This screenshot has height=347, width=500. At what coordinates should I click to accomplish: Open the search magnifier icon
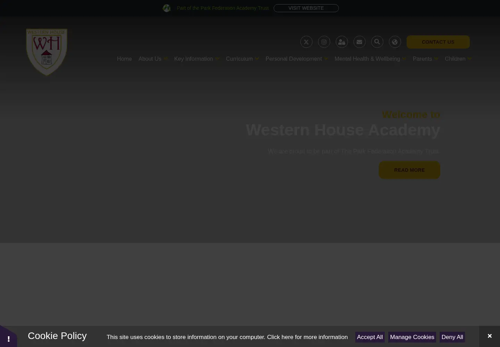[377, 42]
